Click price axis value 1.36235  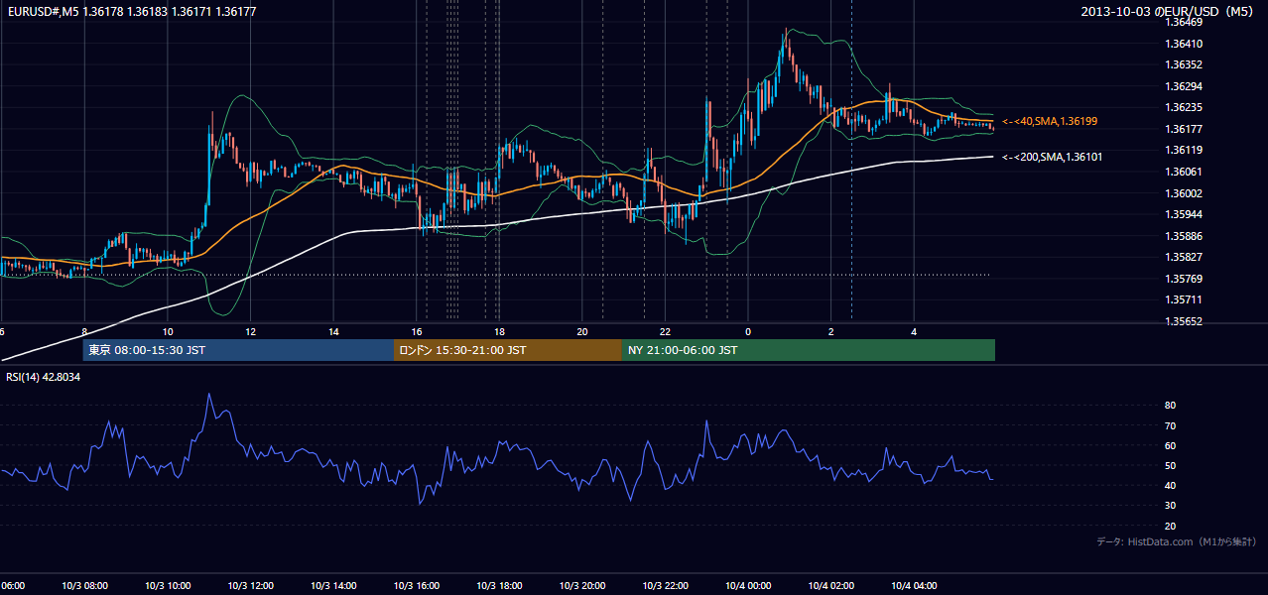[1185, 107]
